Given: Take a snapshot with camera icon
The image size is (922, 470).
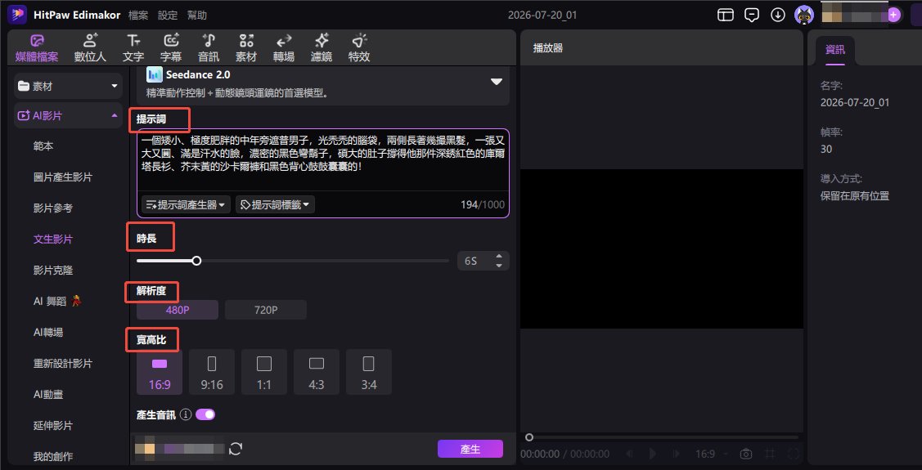Looking at the screenshot, I should (746, 454).
